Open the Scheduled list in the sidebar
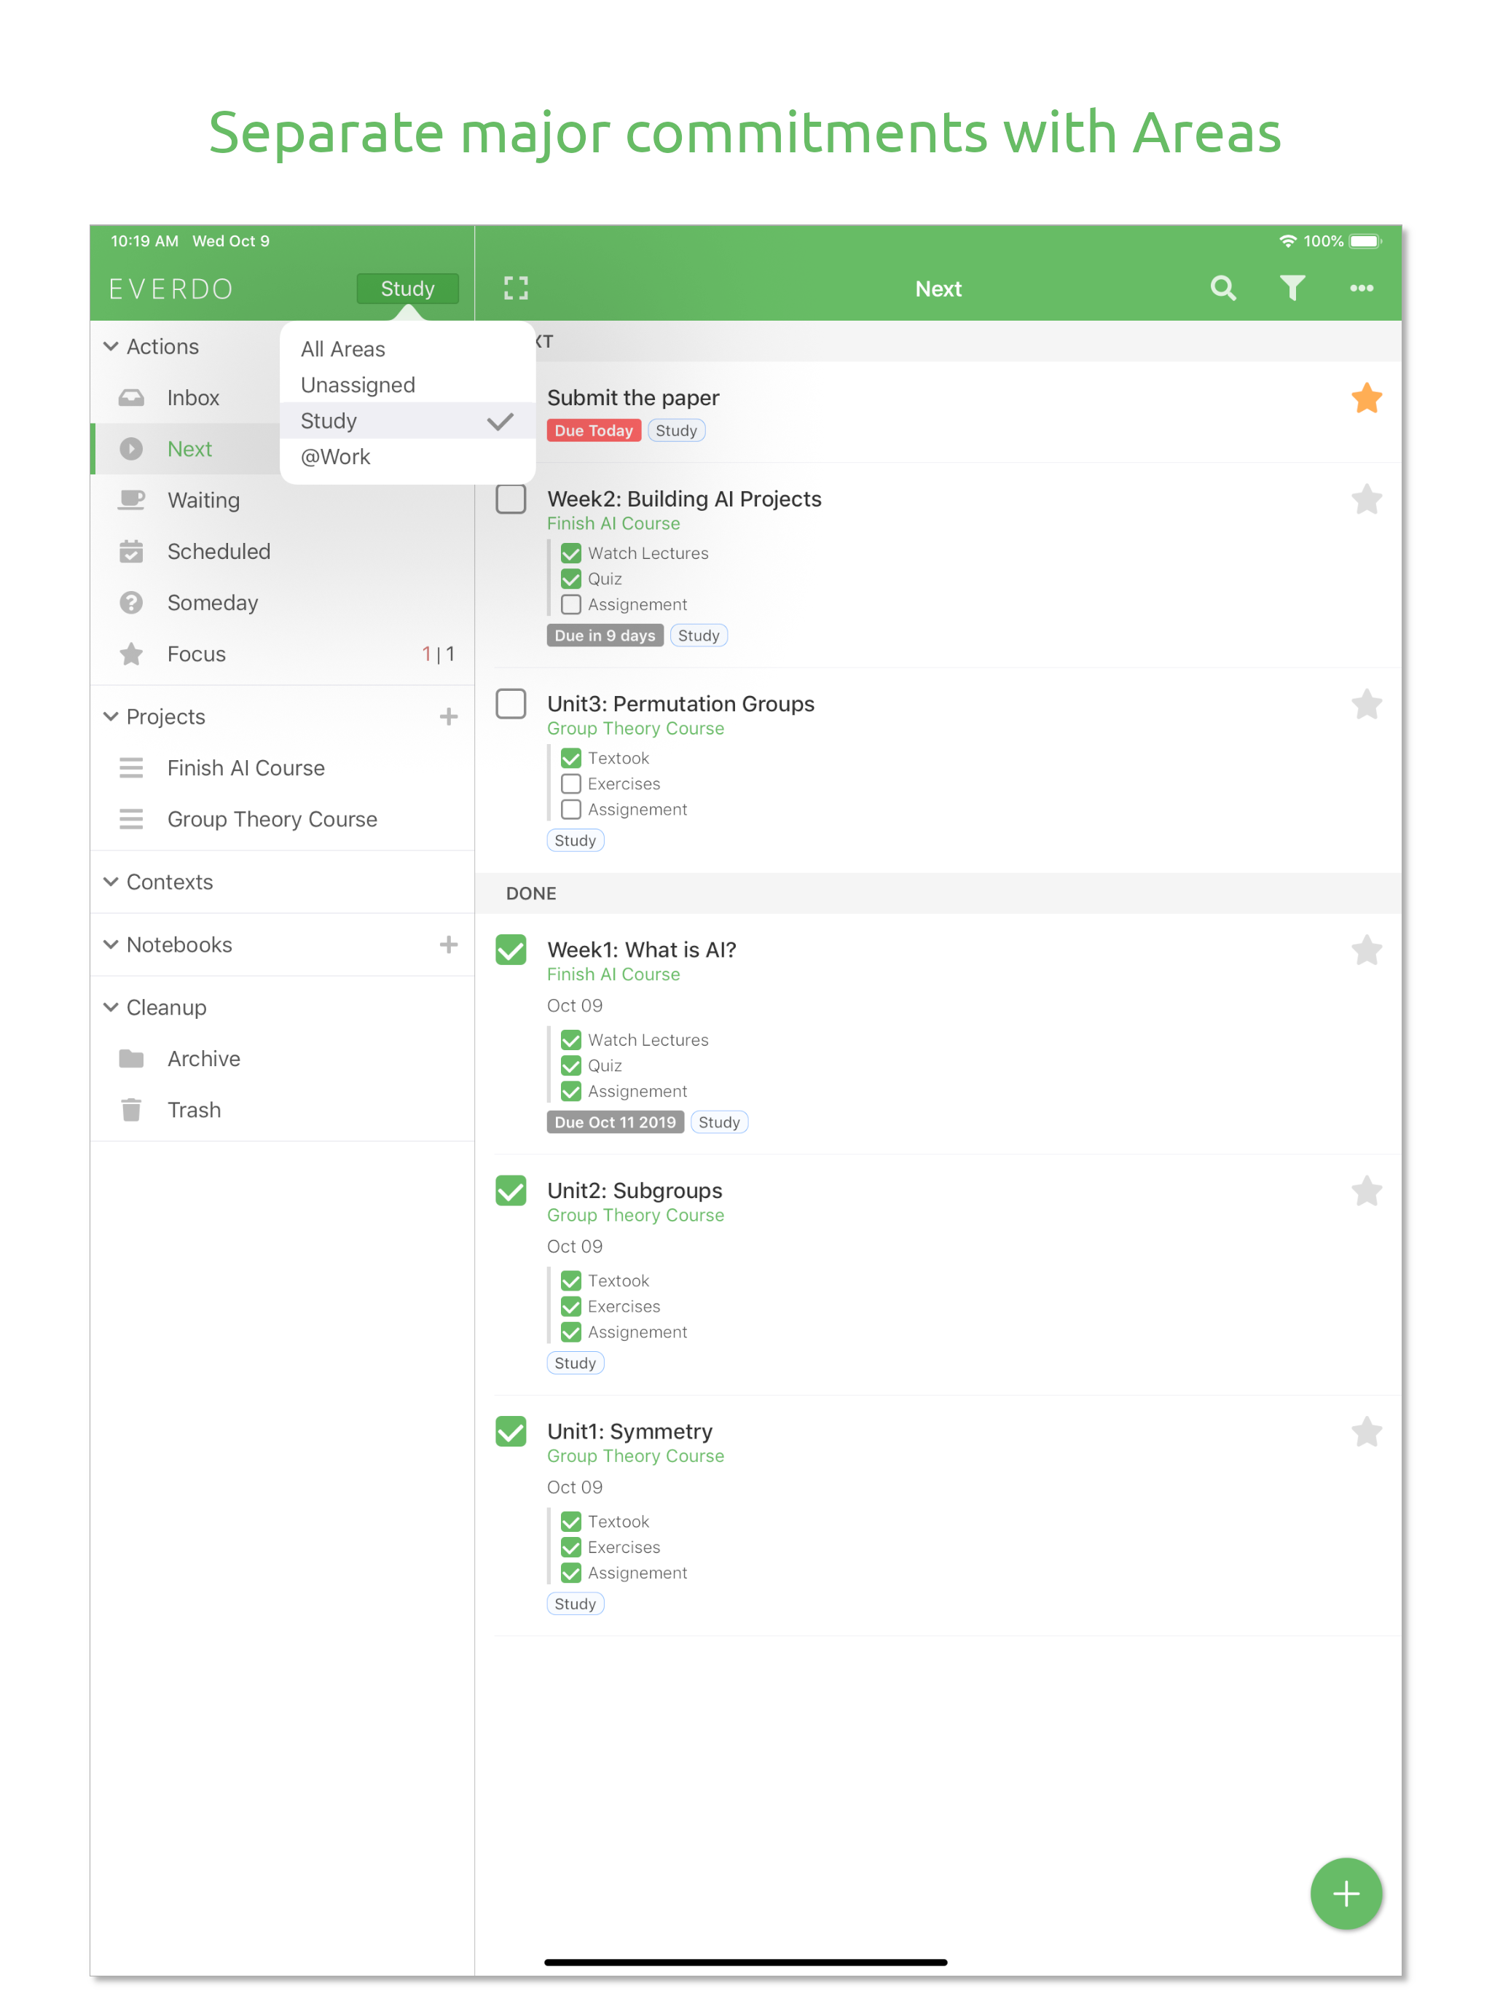The height and width of the screenshot is (1991, 1492). point(283,552)
